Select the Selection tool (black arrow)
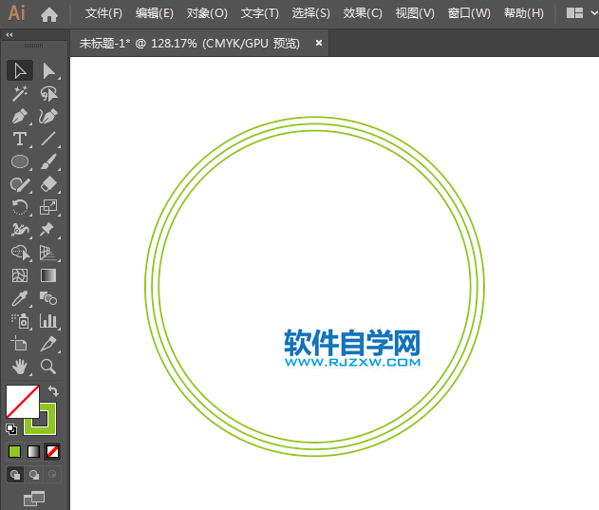This screenshot has width=599, height=510. tap(20, 70)
